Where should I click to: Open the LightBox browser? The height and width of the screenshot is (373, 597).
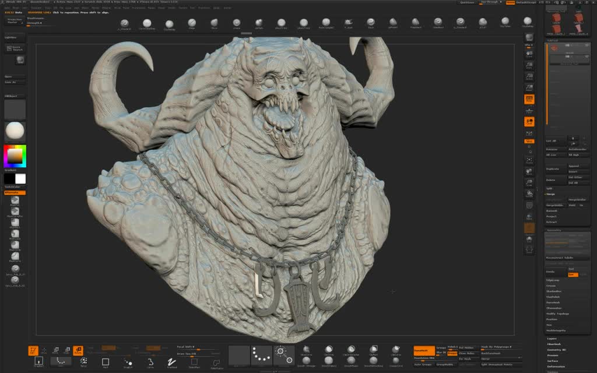coord(15,37)
